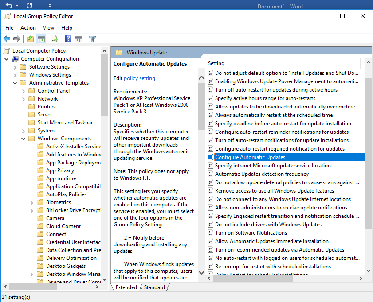Click the Back arrow toolbar icon

[7, 39]
